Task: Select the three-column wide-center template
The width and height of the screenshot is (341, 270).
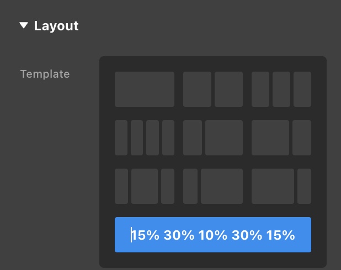Action: (145, 186)
